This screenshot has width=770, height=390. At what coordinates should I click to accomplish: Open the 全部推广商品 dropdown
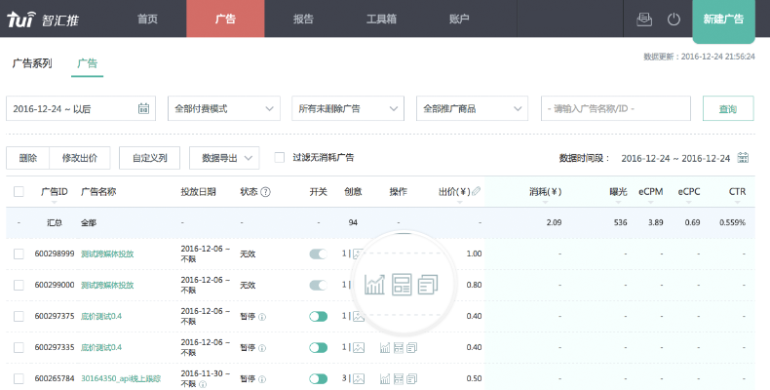tap(472, 108)
